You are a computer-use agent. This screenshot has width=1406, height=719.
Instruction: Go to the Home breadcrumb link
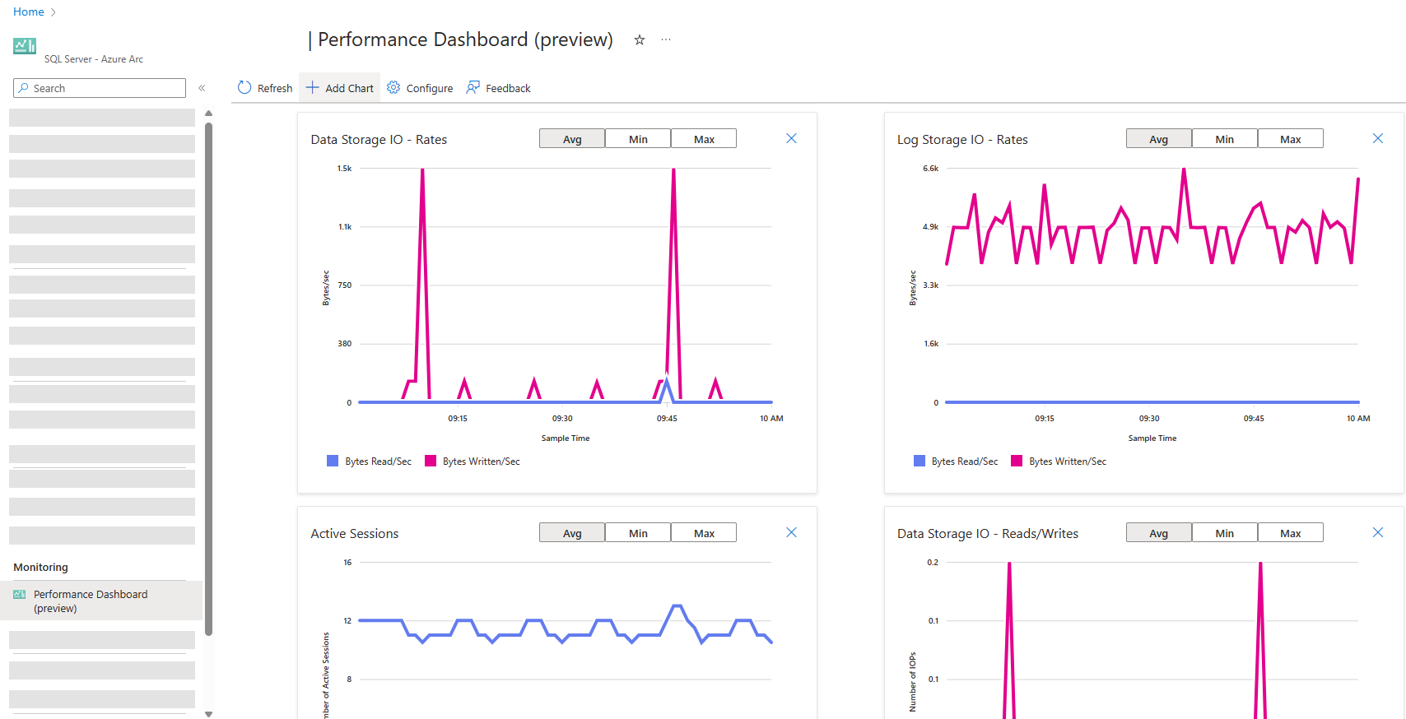(x=29, y=12)
